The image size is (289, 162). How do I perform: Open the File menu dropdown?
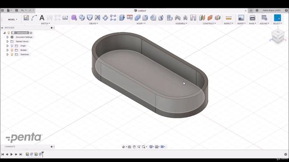(9, 10)
